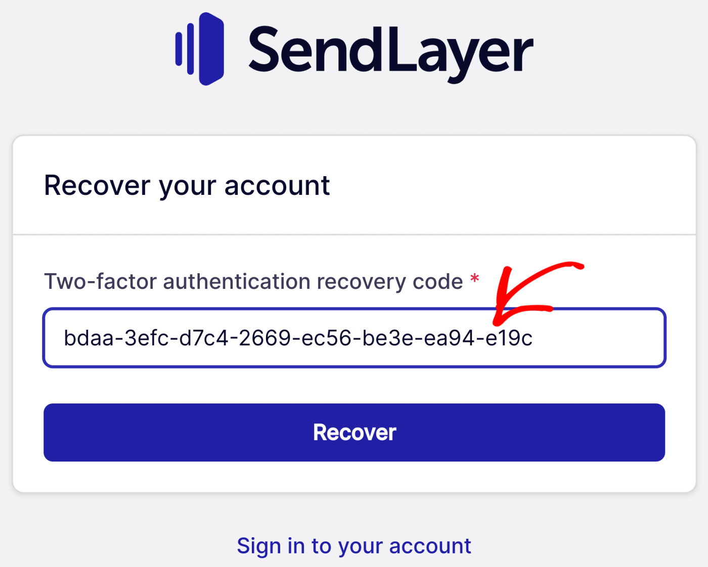Click the divider line below the heading
Screen dimensions: 708x567
354,233
